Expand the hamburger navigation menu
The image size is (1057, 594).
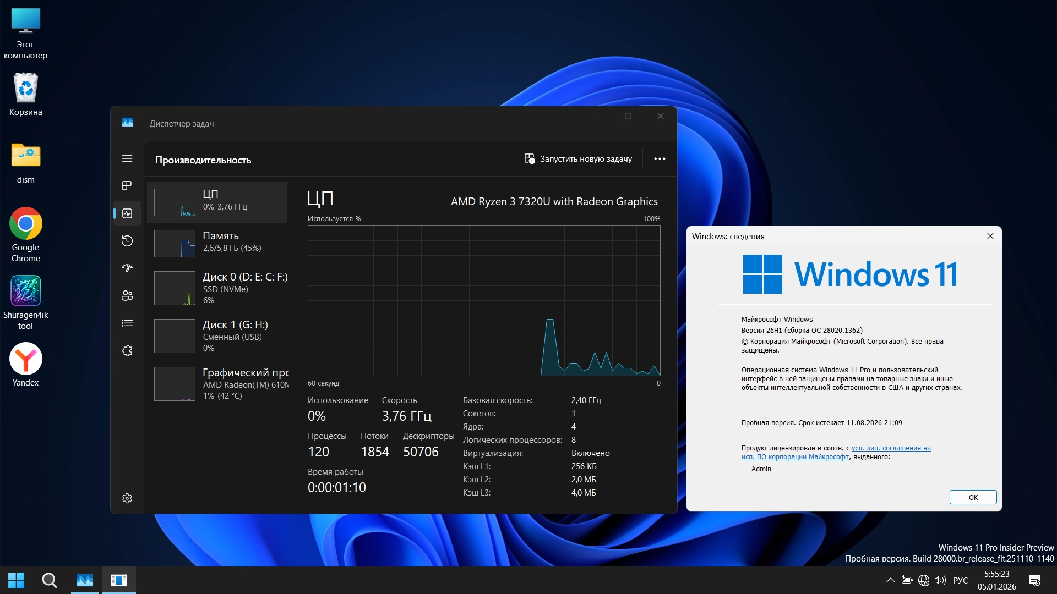click(127, 158)
